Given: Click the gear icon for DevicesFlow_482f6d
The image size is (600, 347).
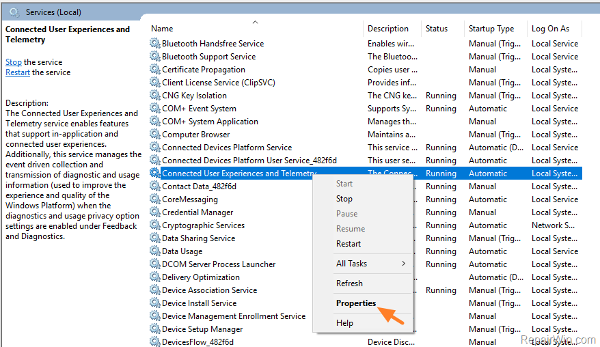Looking at the screenshot, I should point(155,342).
